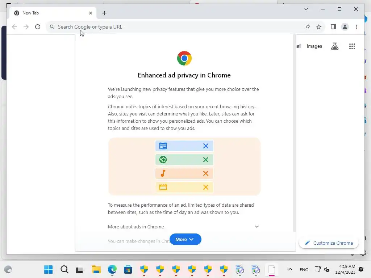Screen dimensions: 371x278
Task: Open the clock showing 4:19 AM
Action: [345, 269]
